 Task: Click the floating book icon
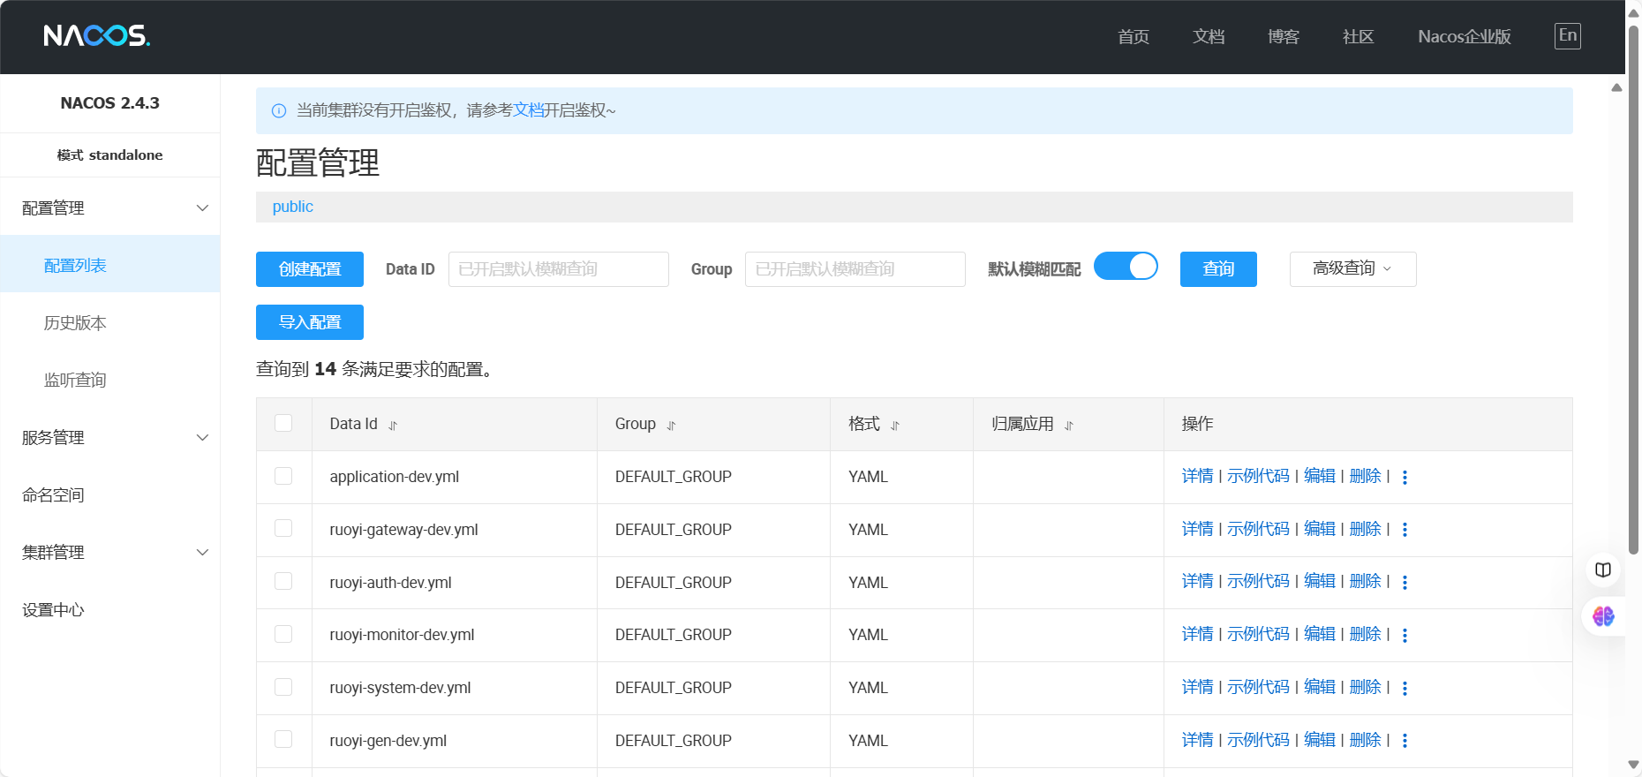1603,570
